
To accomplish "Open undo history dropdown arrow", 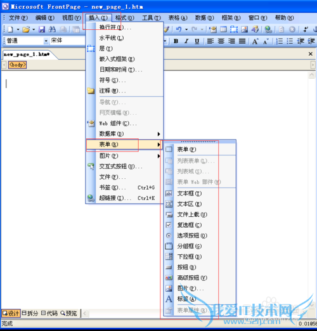I will [186, 29].
